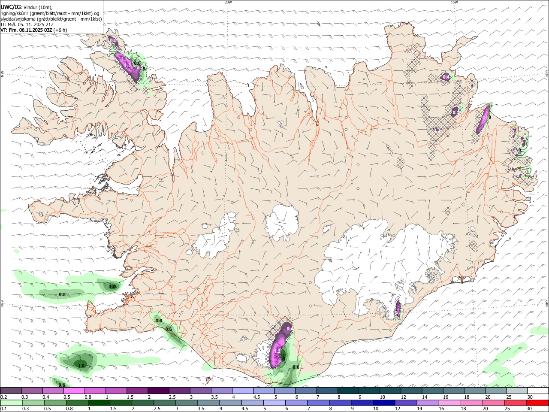Click the '0.4' snow value in the northeast

[x=446, y=77]
